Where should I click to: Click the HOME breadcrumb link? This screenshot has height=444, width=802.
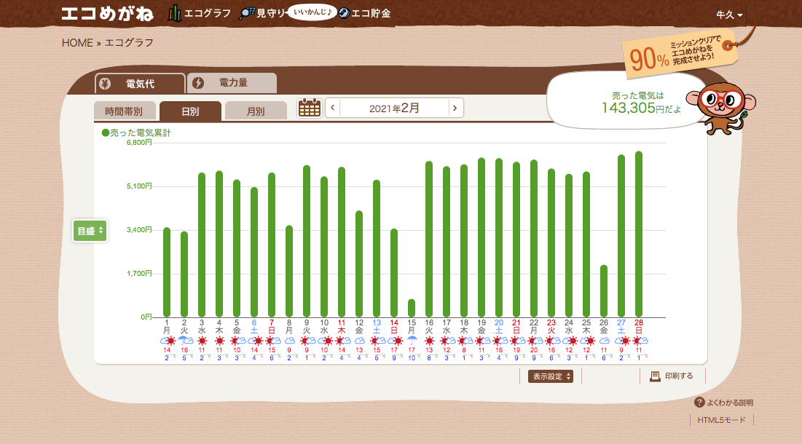[x=77, y=42]
